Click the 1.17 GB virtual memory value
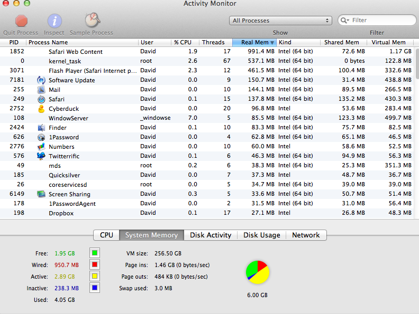This screenshot has height=314, width=419. (x=400, y=51)
